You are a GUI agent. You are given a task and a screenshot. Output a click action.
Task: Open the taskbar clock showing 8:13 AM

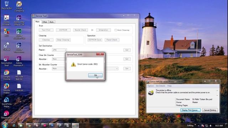[x=219, y=126]
